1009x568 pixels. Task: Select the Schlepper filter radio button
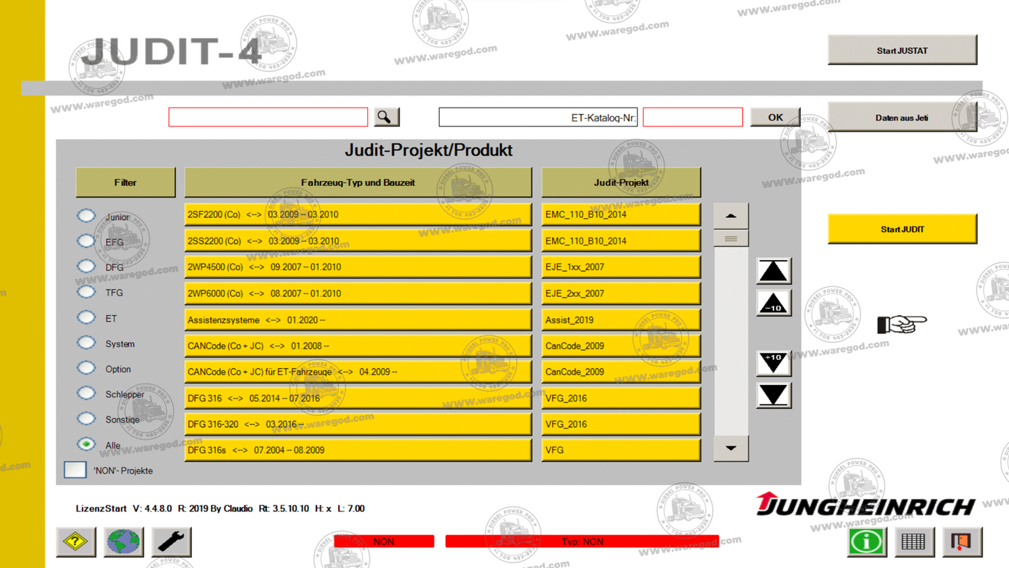pos(86,393)
